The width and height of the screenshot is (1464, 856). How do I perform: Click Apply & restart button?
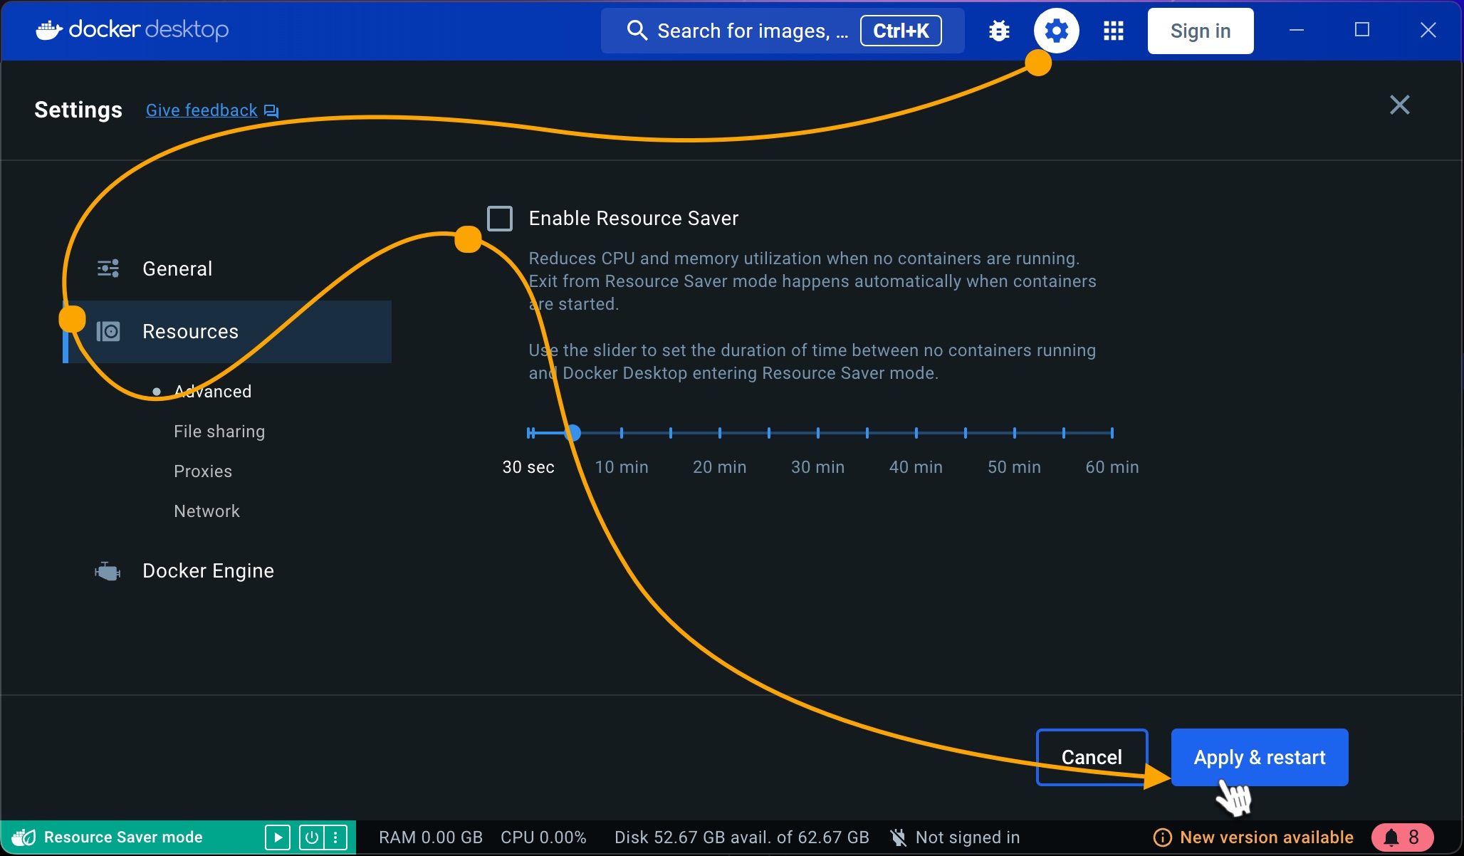(x=1259, y=757)
